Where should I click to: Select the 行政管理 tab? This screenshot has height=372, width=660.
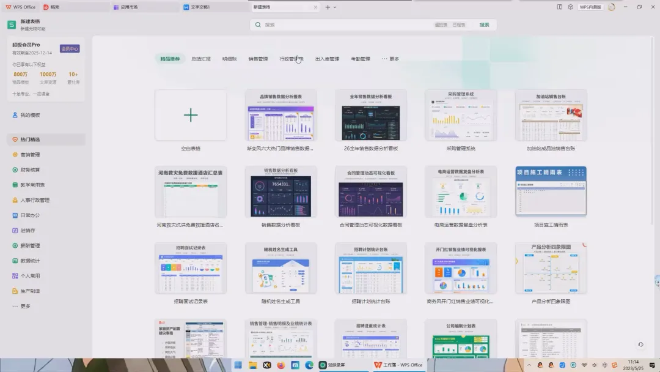tap(291, 59)
